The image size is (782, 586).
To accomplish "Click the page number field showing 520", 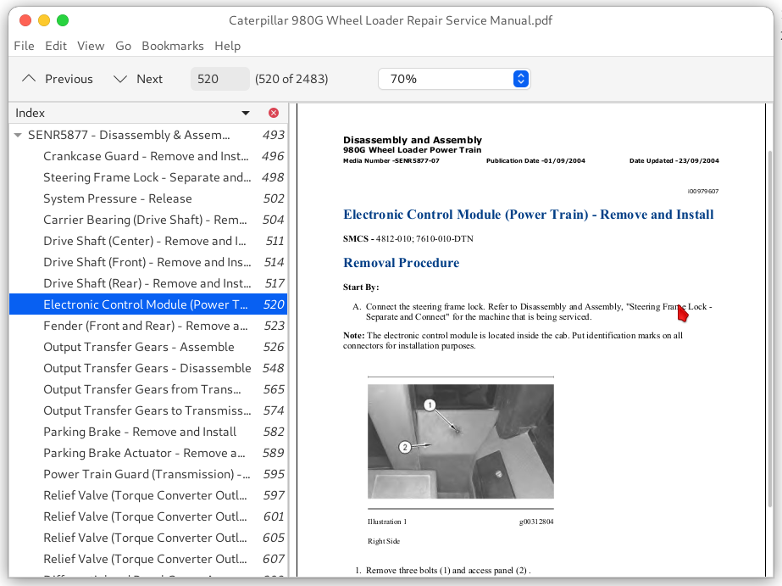I will tap(219, 79).
